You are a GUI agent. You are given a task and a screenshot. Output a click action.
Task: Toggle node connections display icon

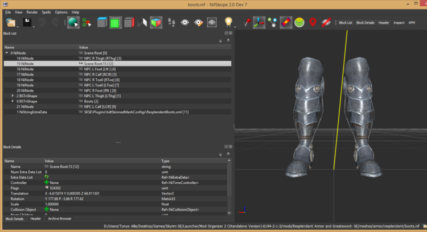point(272,23)
